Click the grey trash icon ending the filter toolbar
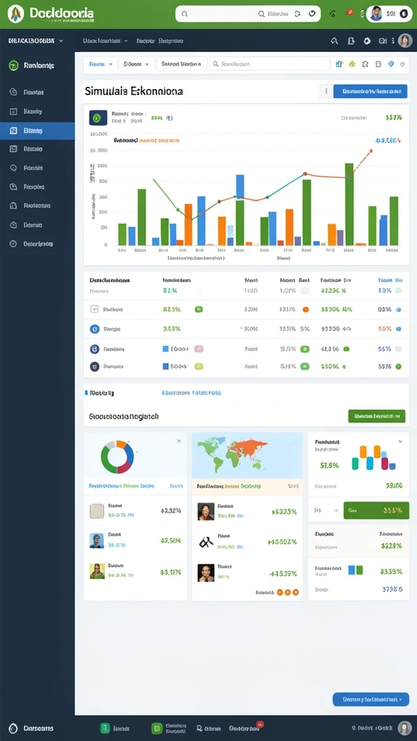This screenshot has height=741, width=417. coord(403,64)
